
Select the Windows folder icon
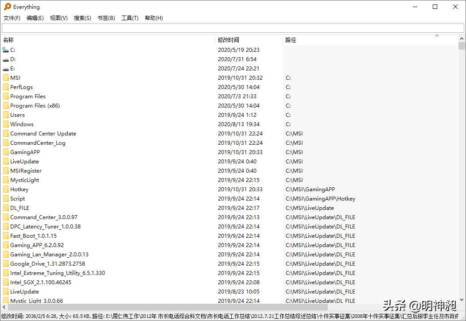(6, 124)
